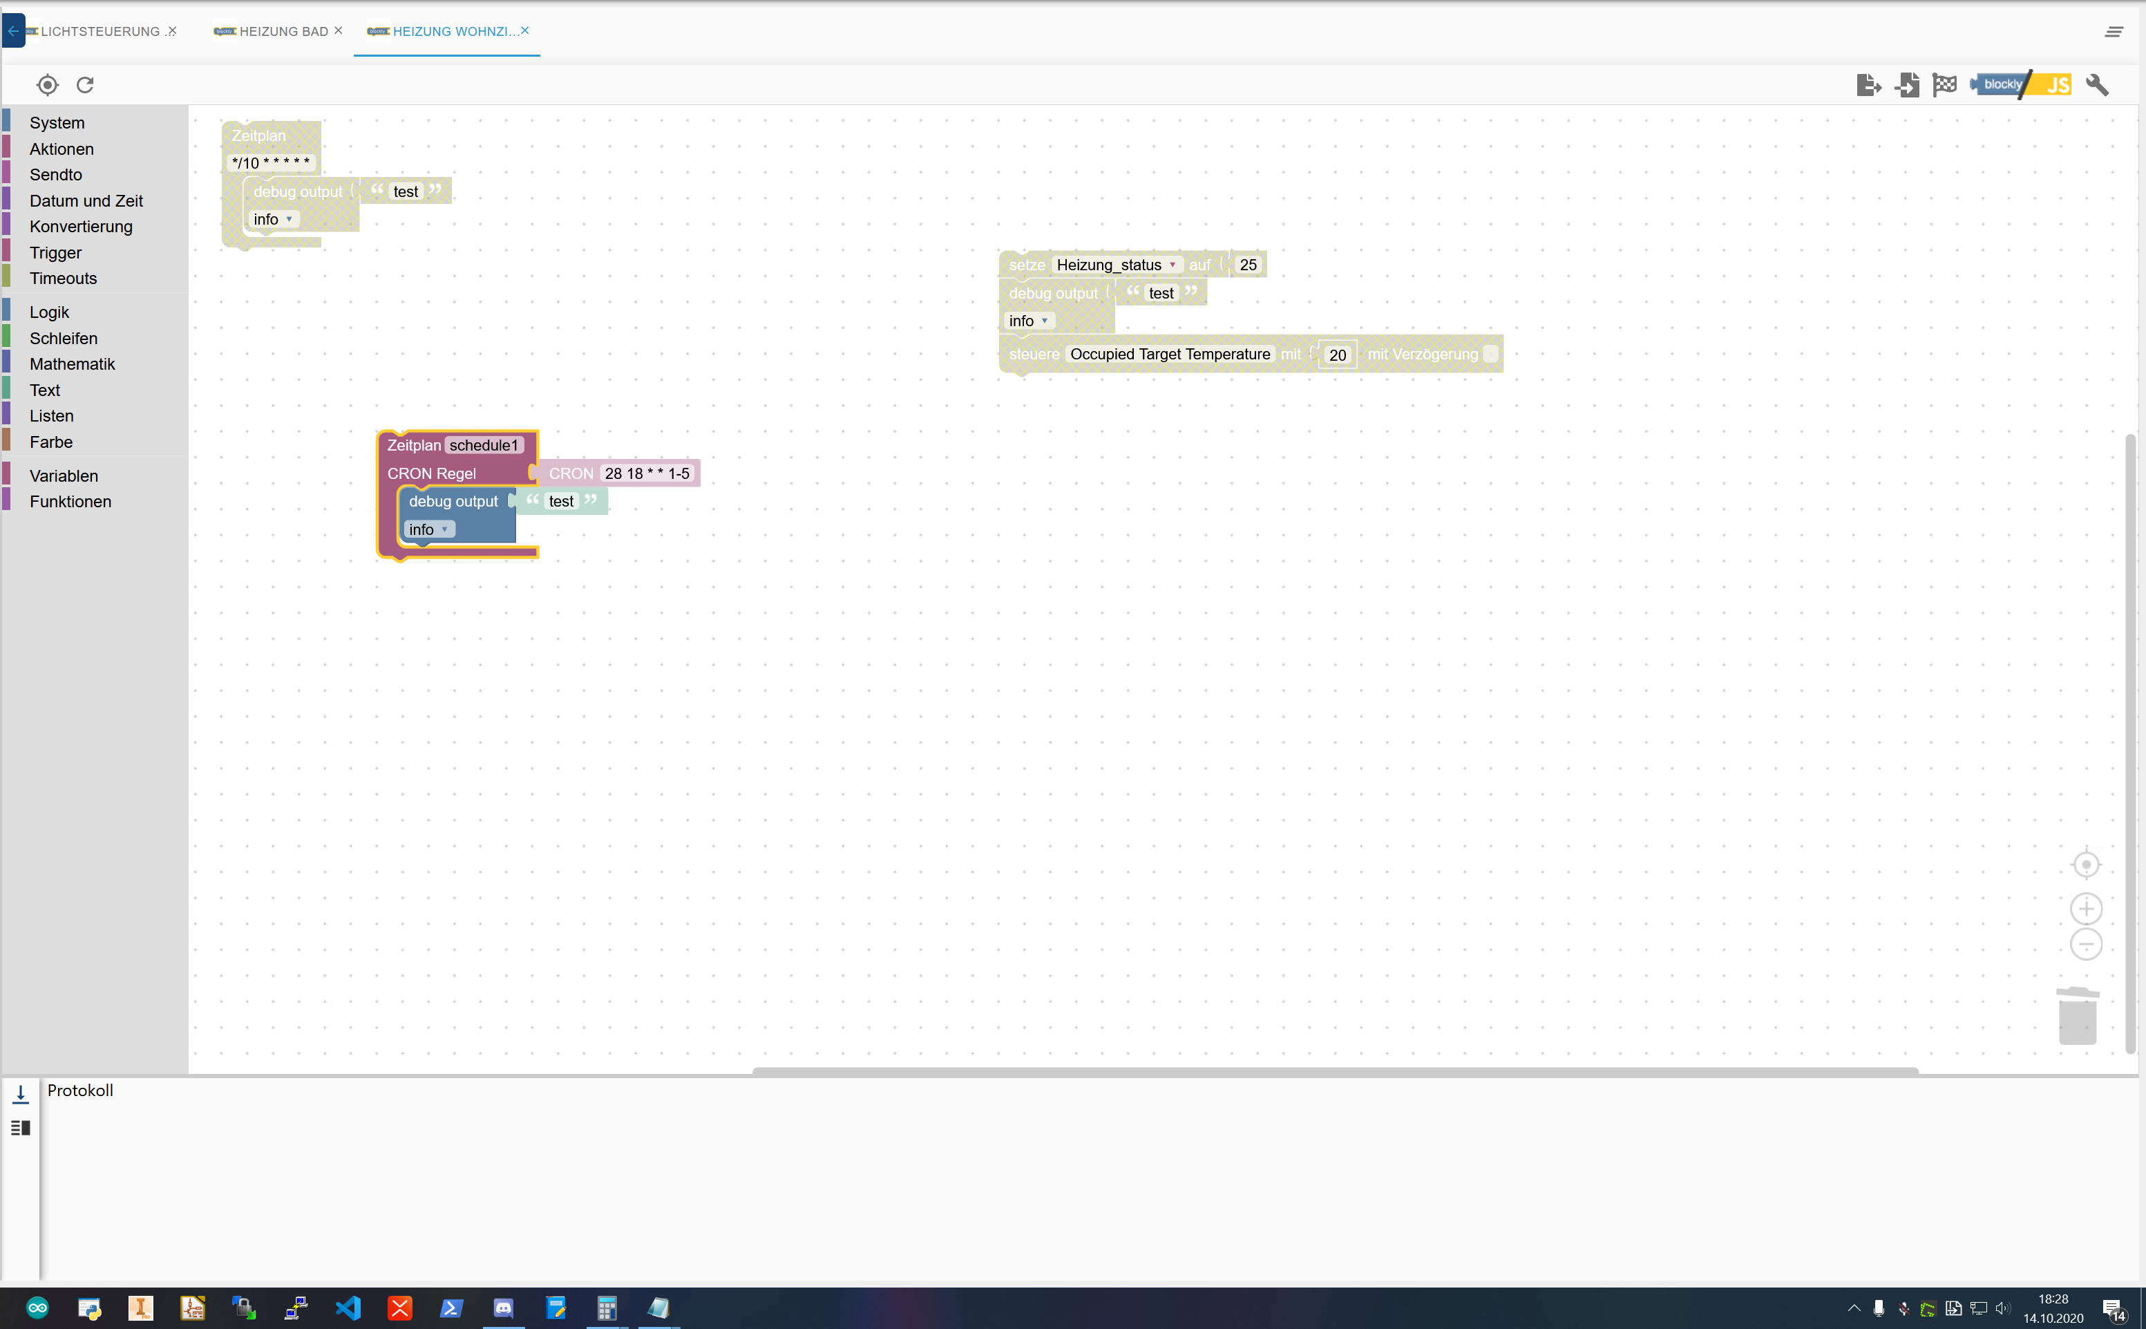Viewport: 2146px width, 1329px height.
Task: Click the blockly trash can
Action: 2078,1016
